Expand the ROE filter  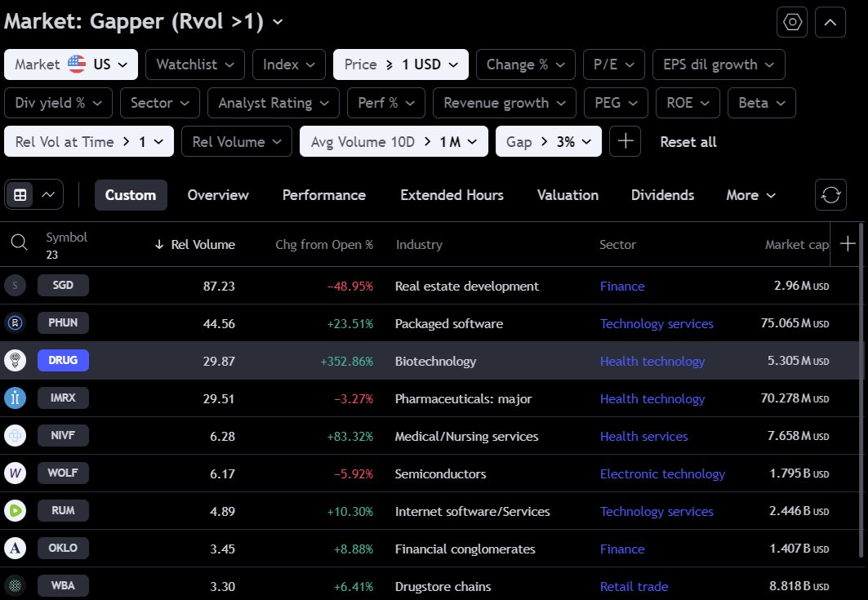click(x=688, y=103)
